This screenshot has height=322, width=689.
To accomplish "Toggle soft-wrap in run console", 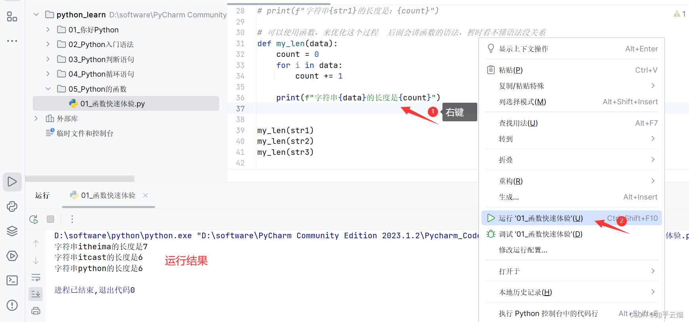I will click(x=36, y=277).
